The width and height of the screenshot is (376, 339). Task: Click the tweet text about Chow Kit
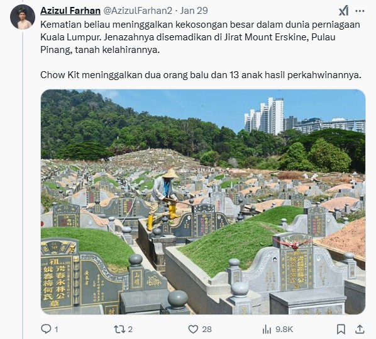pos(201,75)
